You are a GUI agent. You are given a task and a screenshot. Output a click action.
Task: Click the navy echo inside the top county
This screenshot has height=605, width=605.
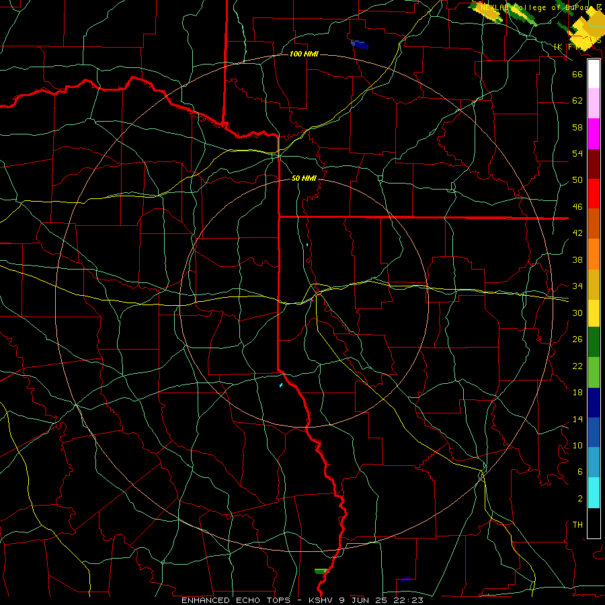tap(360, 45)
